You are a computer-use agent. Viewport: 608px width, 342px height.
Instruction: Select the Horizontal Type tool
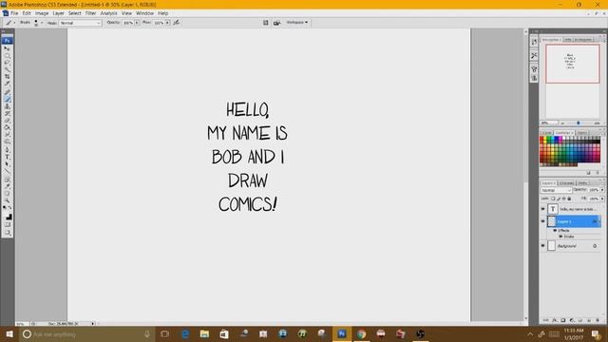pos(7,157)
